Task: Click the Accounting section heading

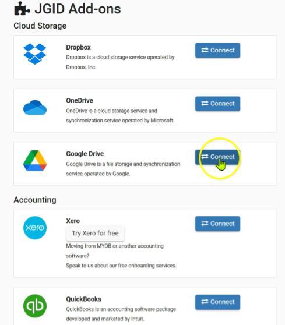Action: click(x=35, y=200)
